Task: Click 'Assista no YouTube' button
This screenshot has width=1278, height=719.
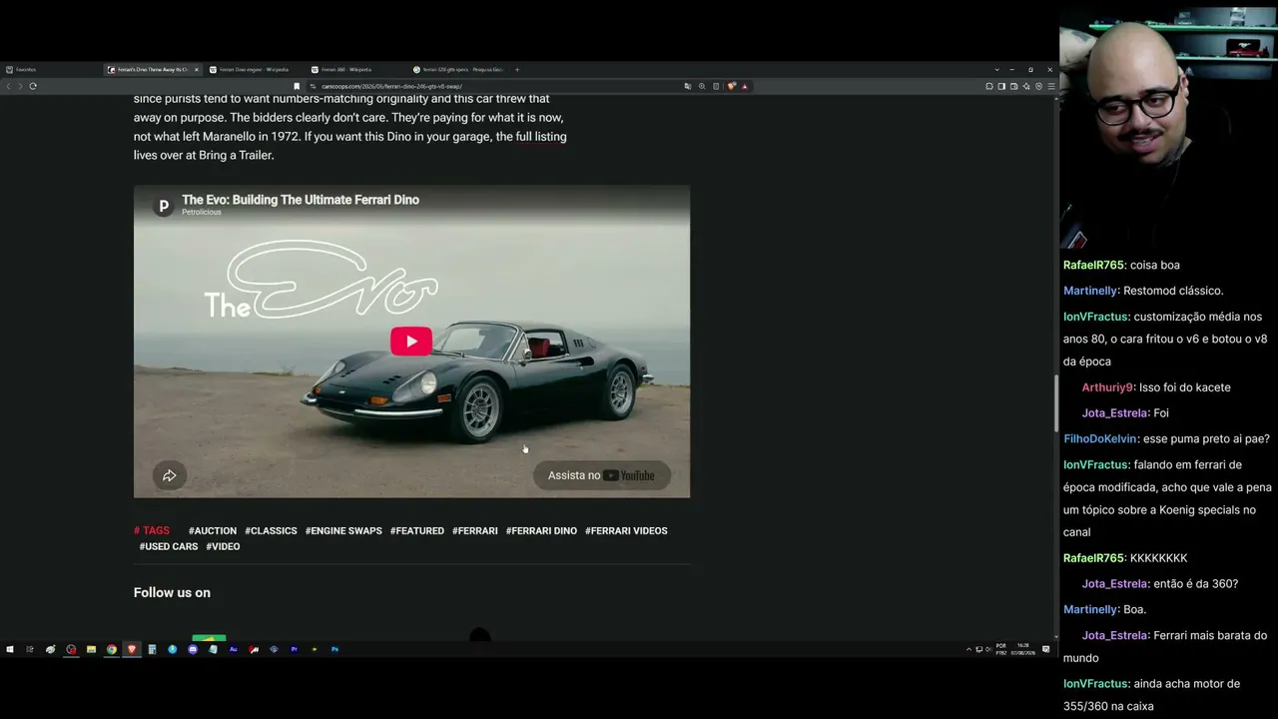Action: (602, 475)
